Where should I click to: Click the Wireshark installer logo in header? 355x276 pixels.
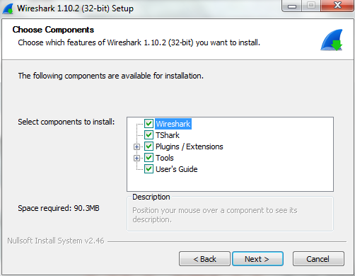(332, 40)
